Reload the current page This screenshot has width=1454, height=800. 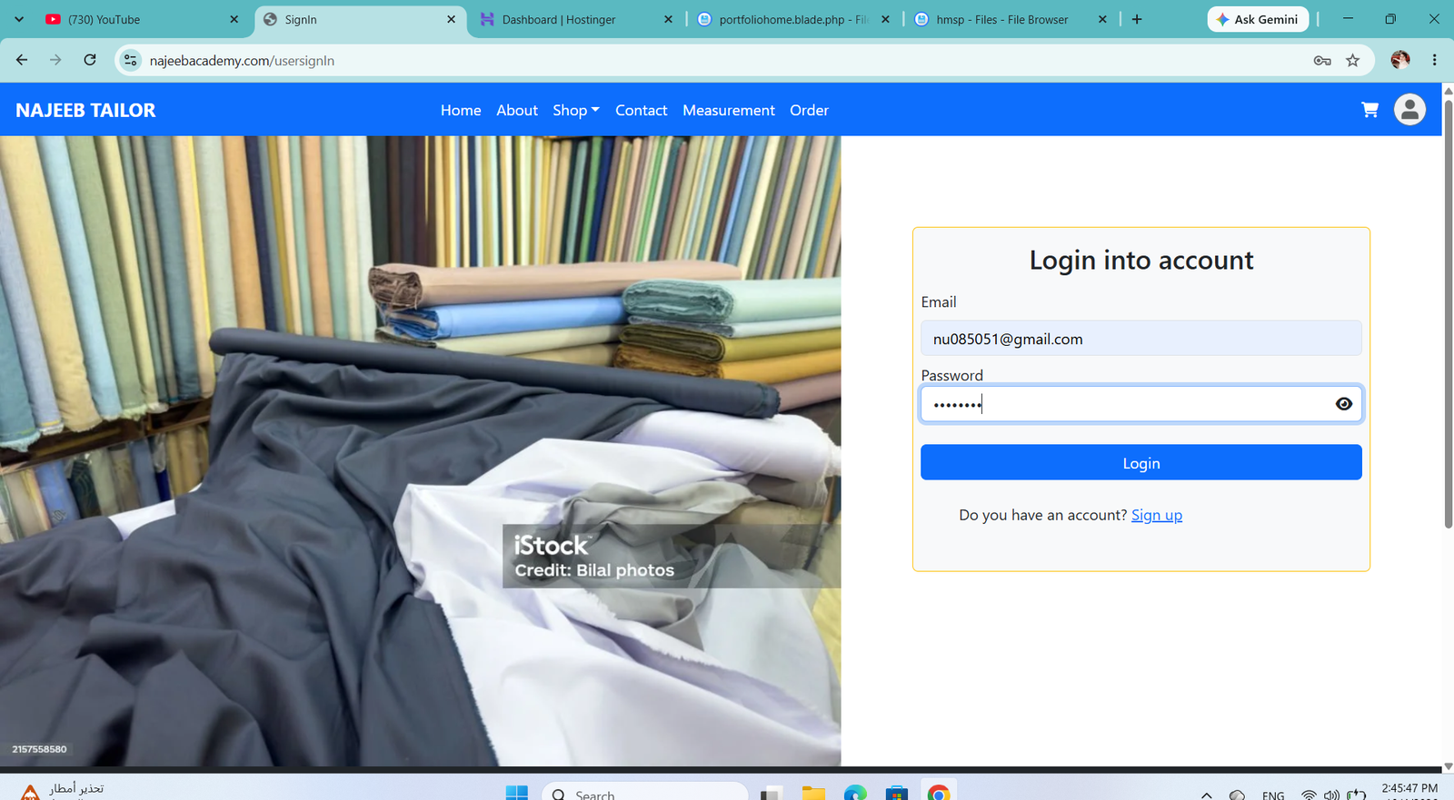[x=90, y=60]
